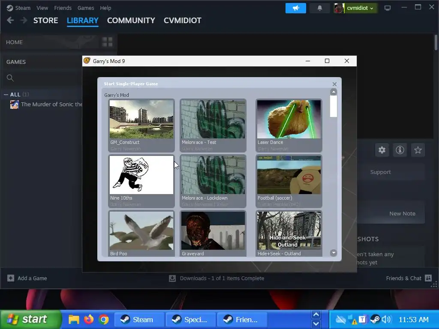Collapse the ALL games category

6,95
